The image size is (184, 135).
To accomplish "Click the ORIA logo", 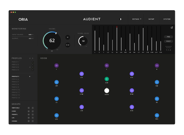I will coord(23,19).
